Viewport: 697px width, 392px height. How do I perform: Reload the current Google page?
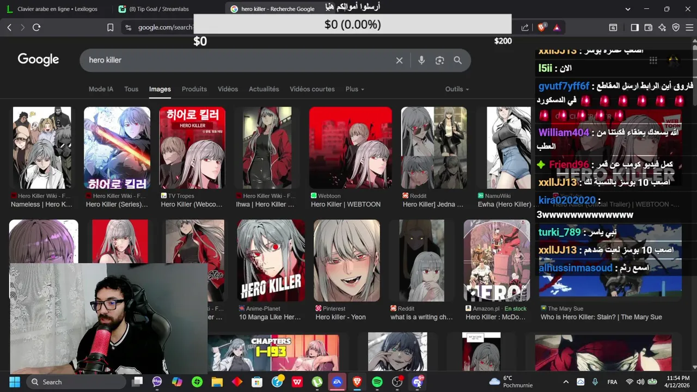click(x=36, y=27)
